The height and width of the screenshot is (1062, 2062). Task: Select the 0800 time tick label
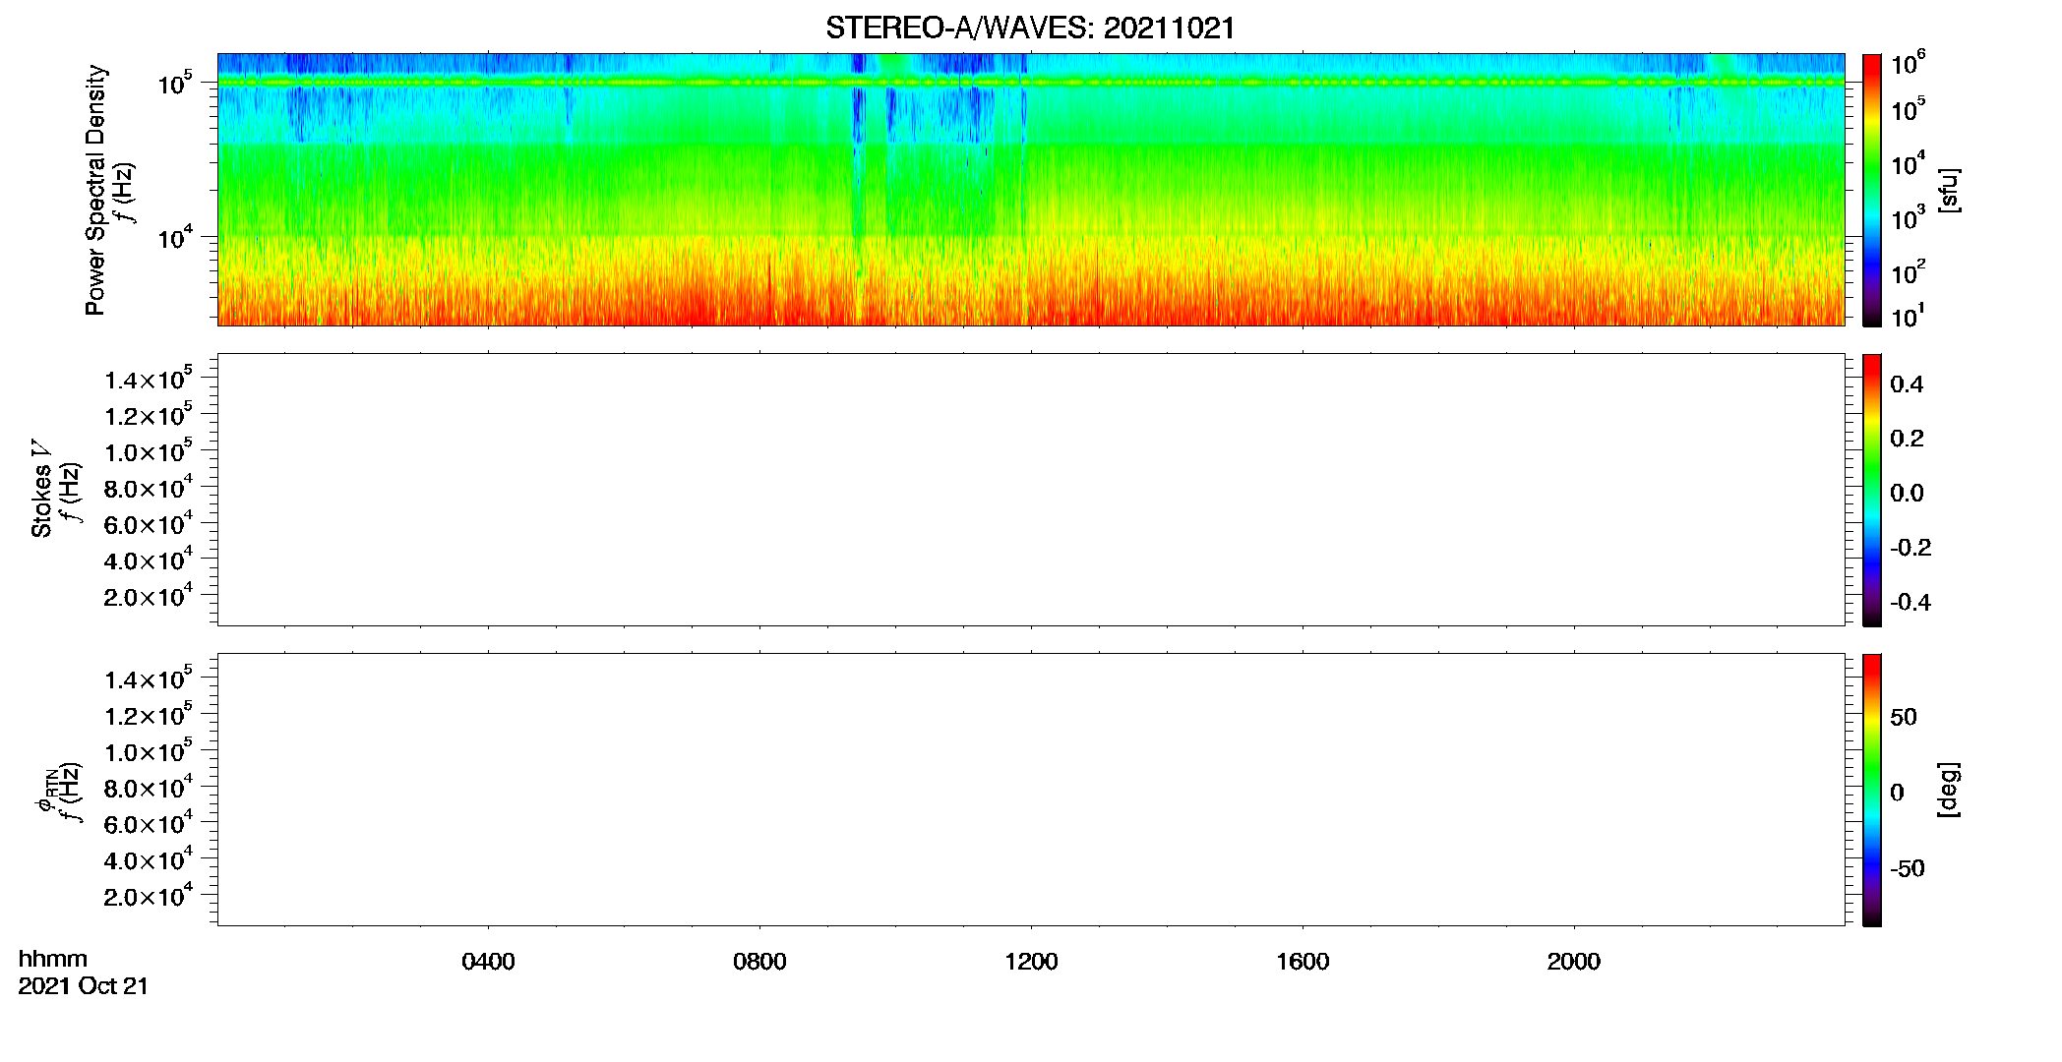pos(759,962)
